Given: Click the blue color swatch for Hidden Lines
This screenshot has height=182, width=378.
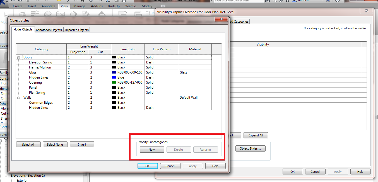Looking at the screenshot, I should 114,77.
